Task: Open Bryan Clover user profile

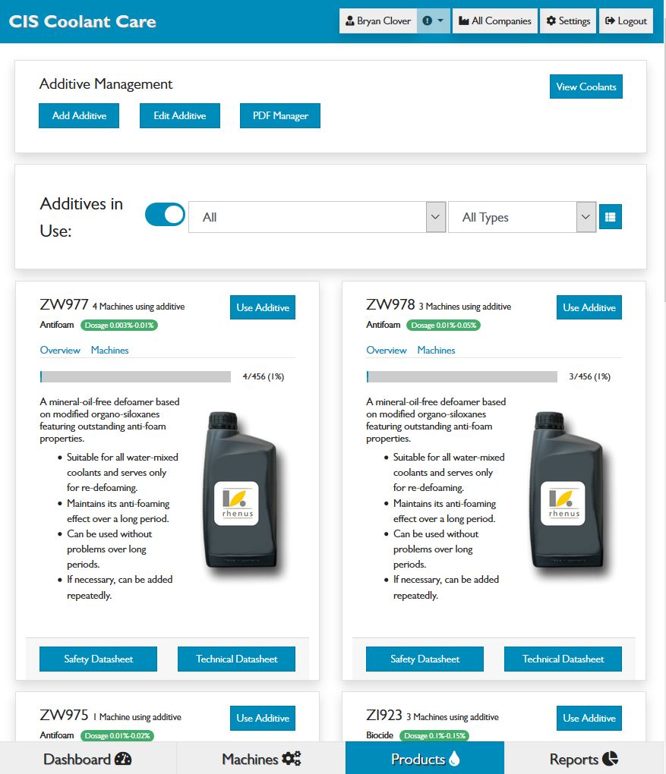Action: pos(378,21)
